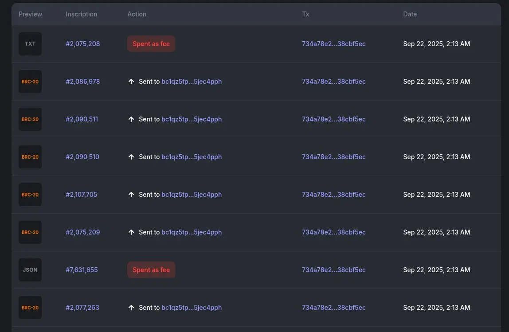
Task: Click BRC-20 preview icon for inscription #2,090,510
Action: (x=30, y=157)
